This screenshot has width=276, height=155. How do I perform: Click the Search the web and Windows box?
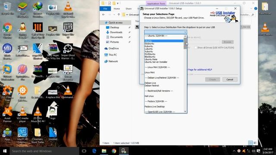[44, 151]
